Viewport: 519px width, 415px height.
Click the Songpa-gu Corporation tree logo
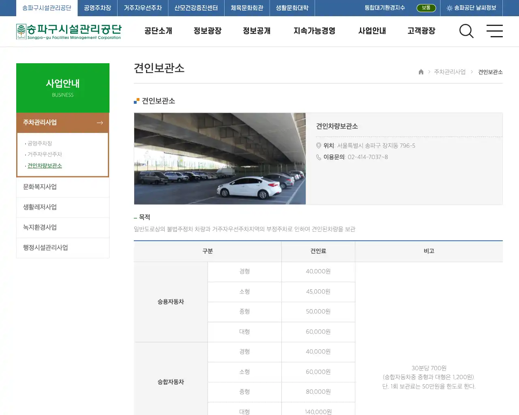click(21, 30)
